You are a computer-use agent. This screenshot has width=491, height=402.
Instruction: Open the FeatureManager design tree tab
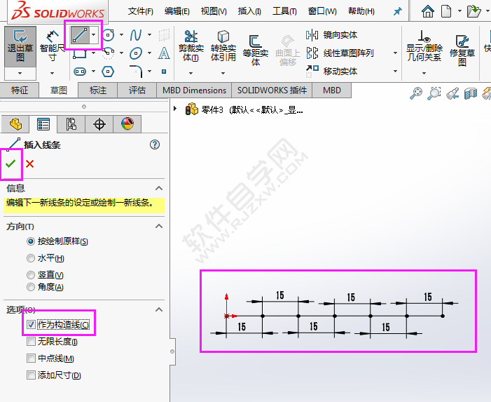15,124
